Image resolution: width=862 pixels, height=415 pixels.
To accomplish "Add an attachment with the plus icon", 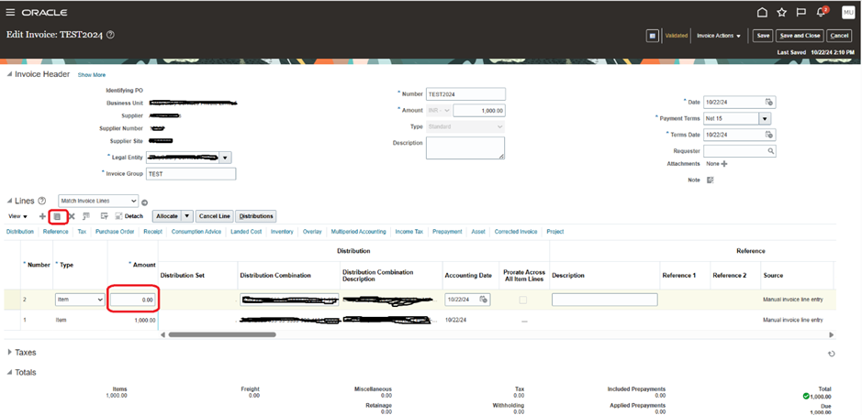I will coord(723,164).
